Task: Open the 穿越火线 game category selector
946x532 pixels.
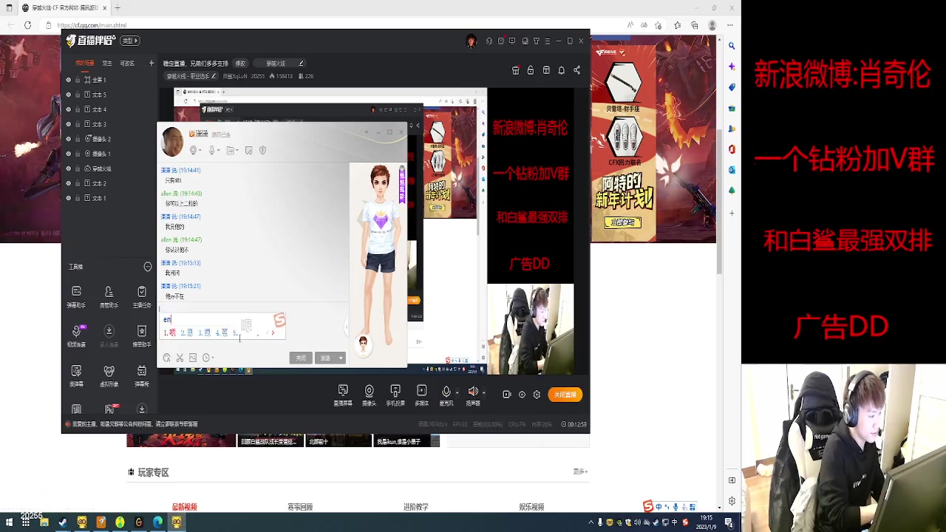Action: coord(280,64)
